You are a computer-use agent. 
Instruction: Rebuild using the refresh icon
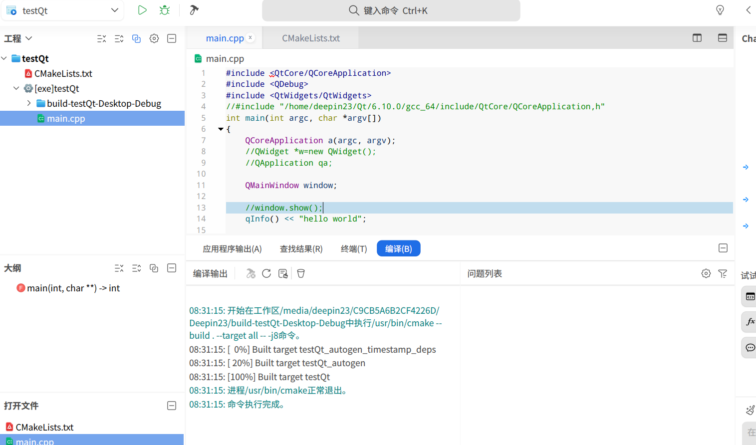coord(266,273)
